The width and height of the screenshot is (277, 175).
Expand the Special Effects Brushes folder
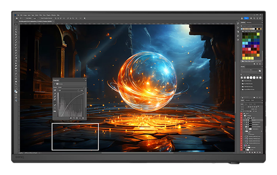pyautogui.click(x=241, y=90)
